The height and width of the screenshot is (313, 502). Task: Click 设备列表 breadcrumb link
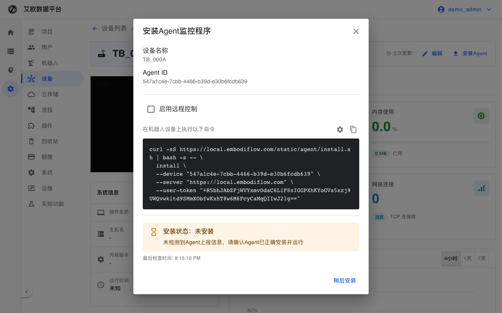(114, 29)
